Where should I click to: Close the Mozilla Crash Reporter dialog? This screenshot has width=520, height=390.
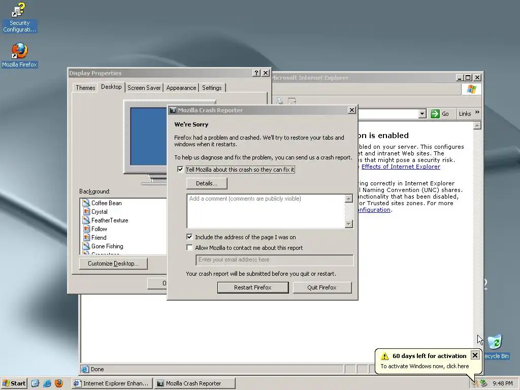pyautogui.click(x=352, y=110)
